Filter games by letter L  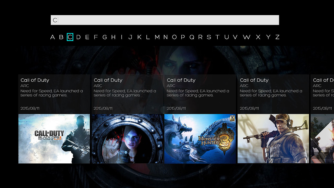148,37
